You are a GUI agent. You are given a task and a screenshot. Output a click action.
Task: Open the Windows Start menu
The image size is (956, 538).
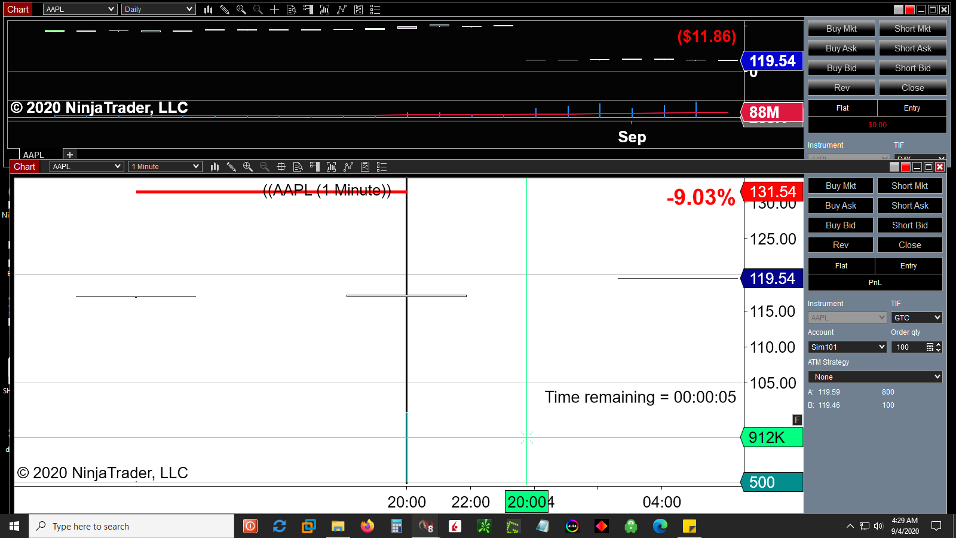[14, 526]
